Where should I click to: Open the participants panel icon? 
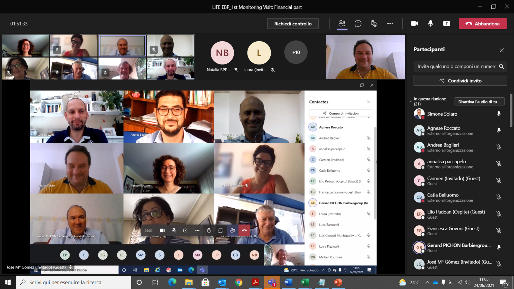coord(342,24)
